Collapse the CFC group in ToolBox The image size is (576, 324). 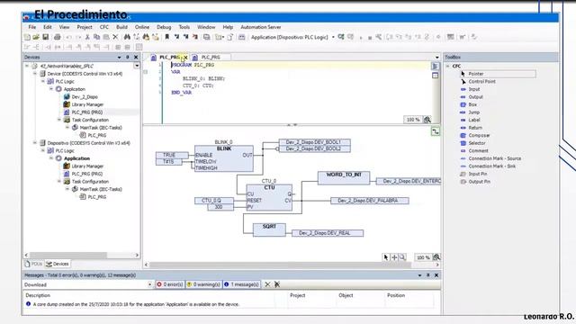pos(448,66)
